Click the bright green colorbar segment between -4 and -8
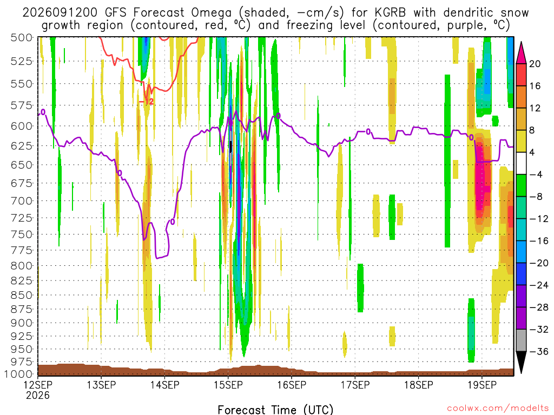The image size is (554, 415). (x=521, y=186)
